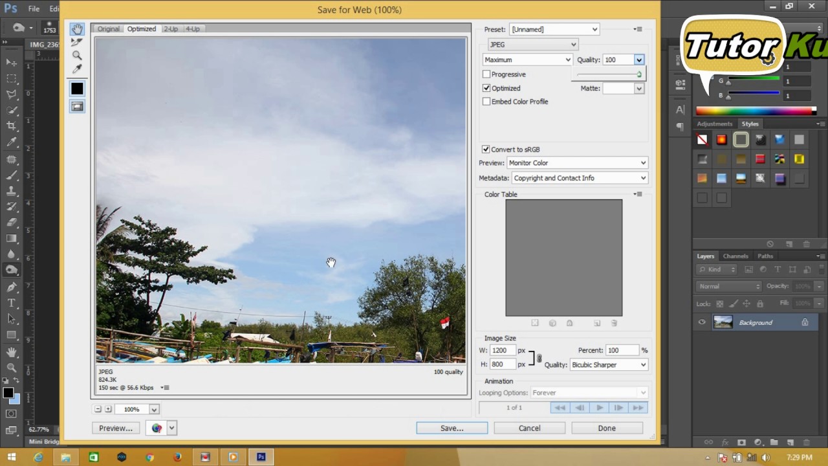
Task: Click the foreground color swatch in Photoshop toolbar
Action: coord(8,393)
